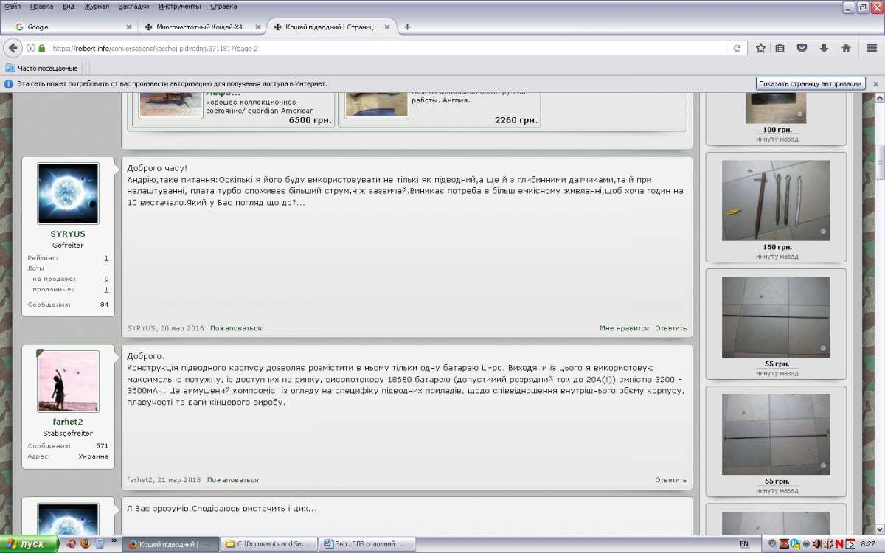This screenshot has width=885, height=553.
Task: Open the Вид menu
Action: tap(69, 6)
